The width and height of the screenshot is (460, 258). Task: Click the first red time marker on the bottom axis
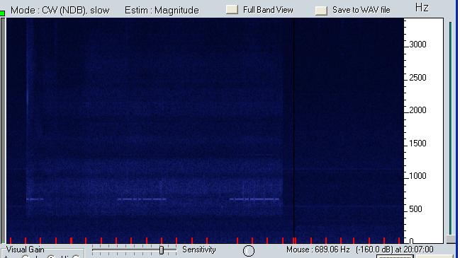click(11, 240)
